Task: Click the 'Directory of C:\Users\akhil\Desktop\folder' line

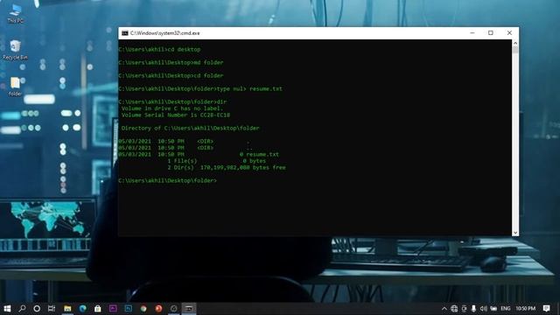Action: [191, 128]
